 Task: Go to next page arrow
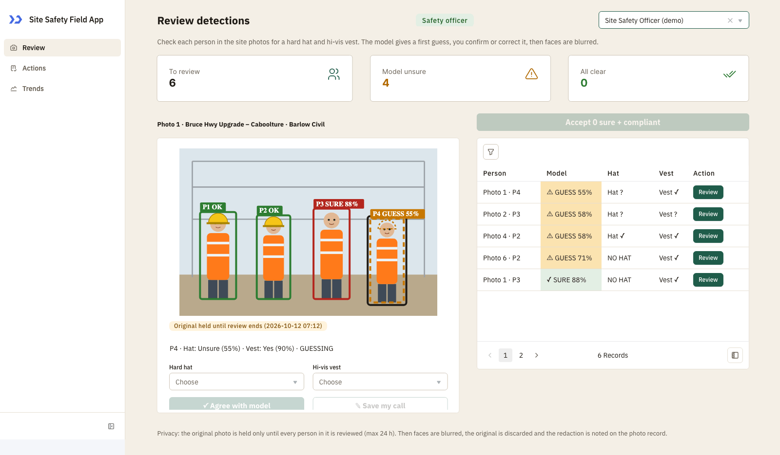(537, 355)
